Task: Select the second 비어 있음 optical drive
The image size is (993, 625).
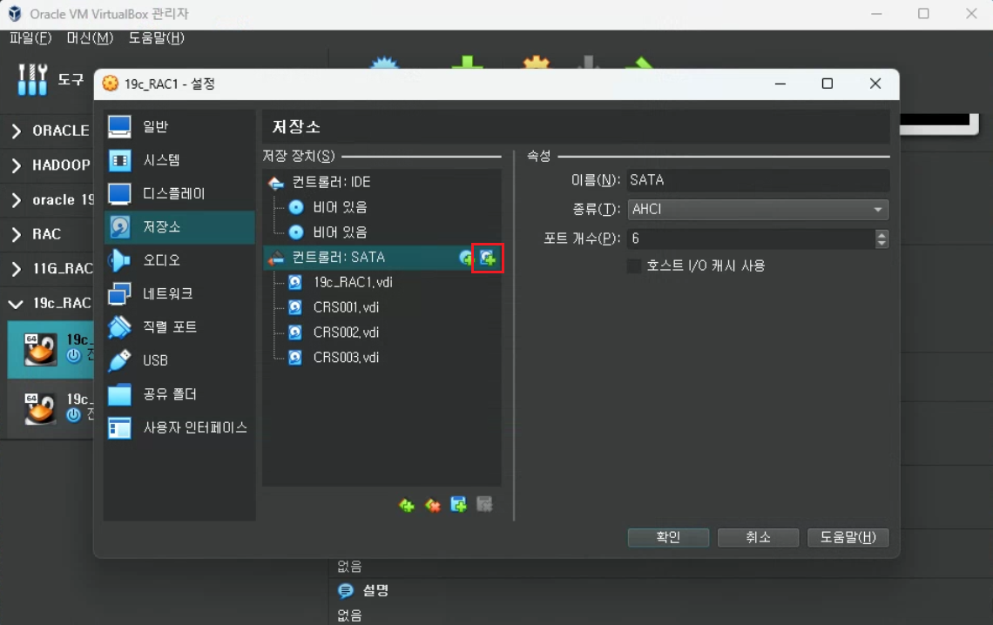Action: (382, 232)
